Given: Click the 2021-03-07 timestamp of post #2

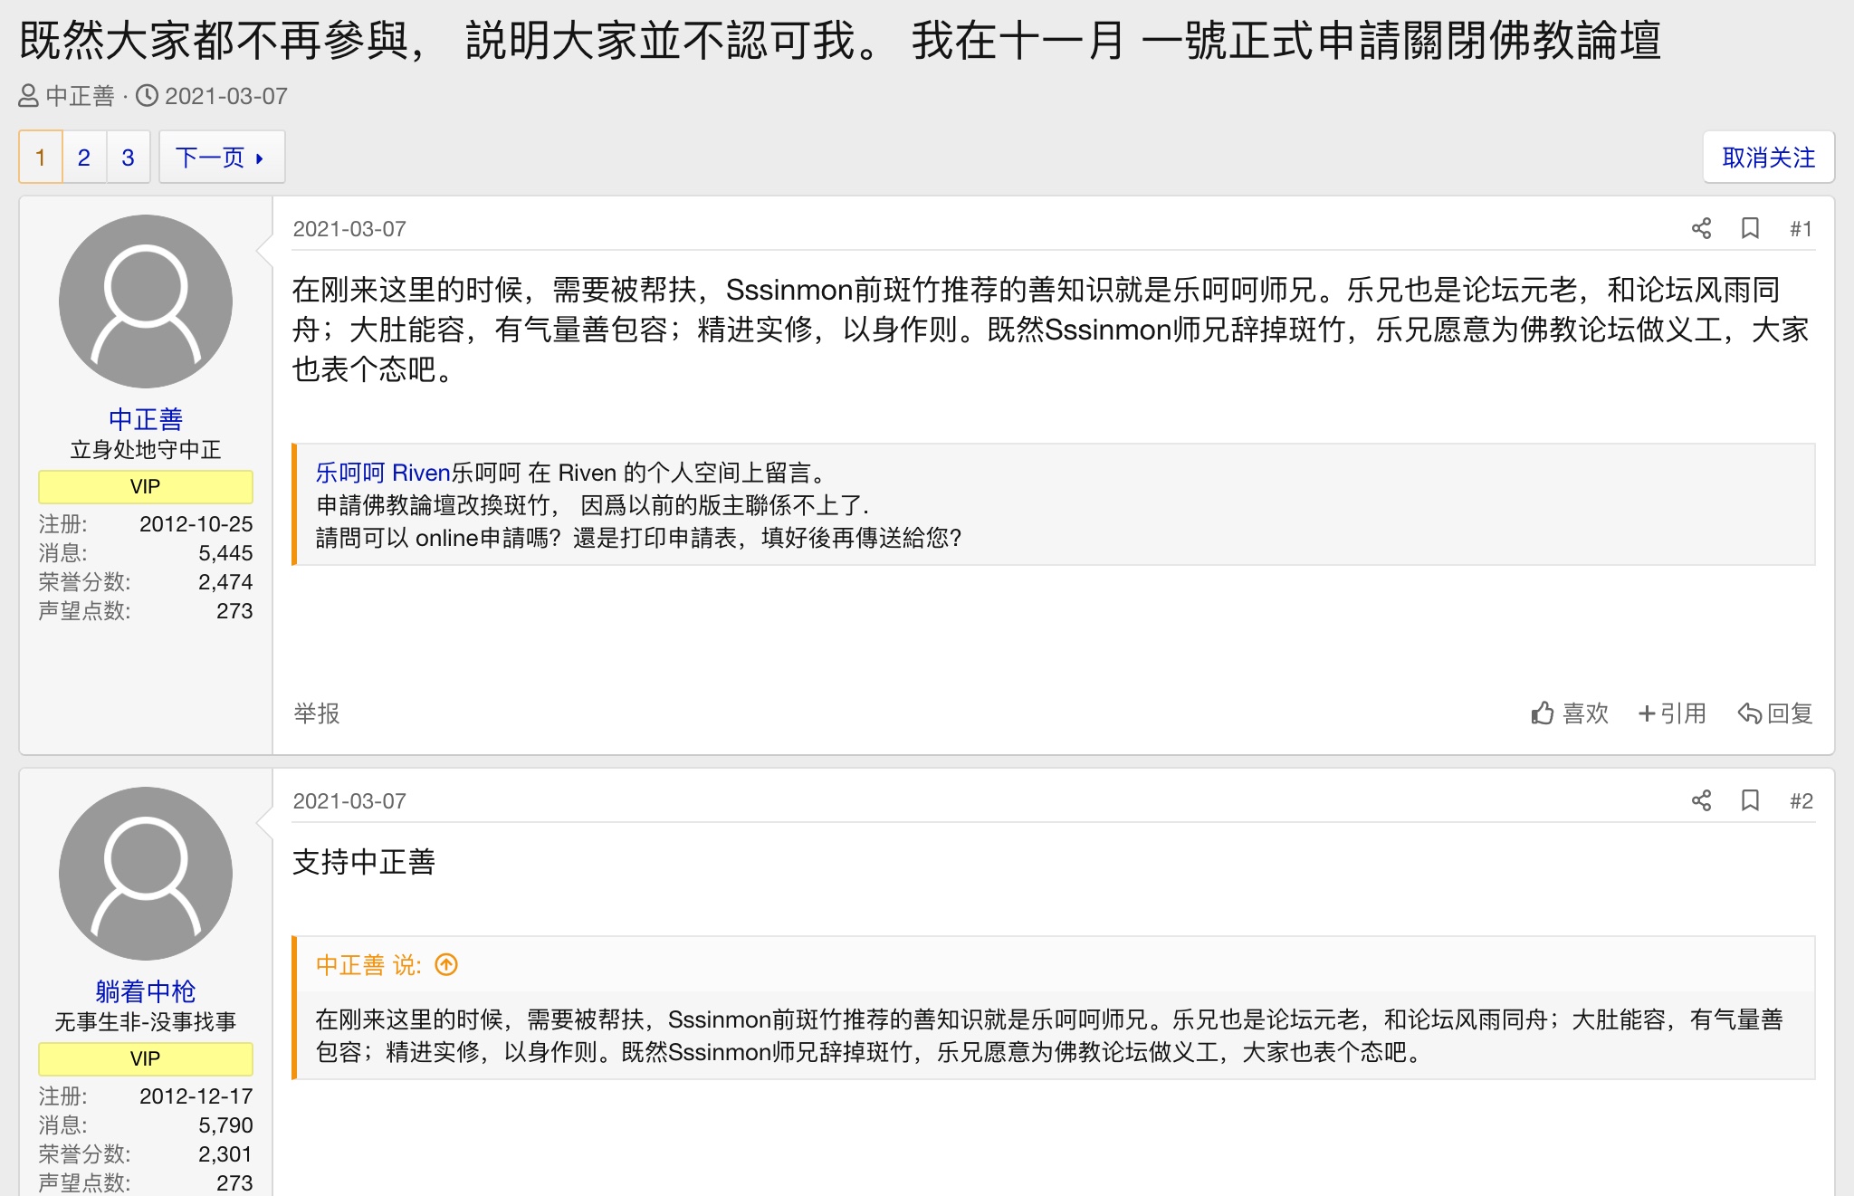Looking at the screenshot, I should pyautogui.click(x=349, y=801).
